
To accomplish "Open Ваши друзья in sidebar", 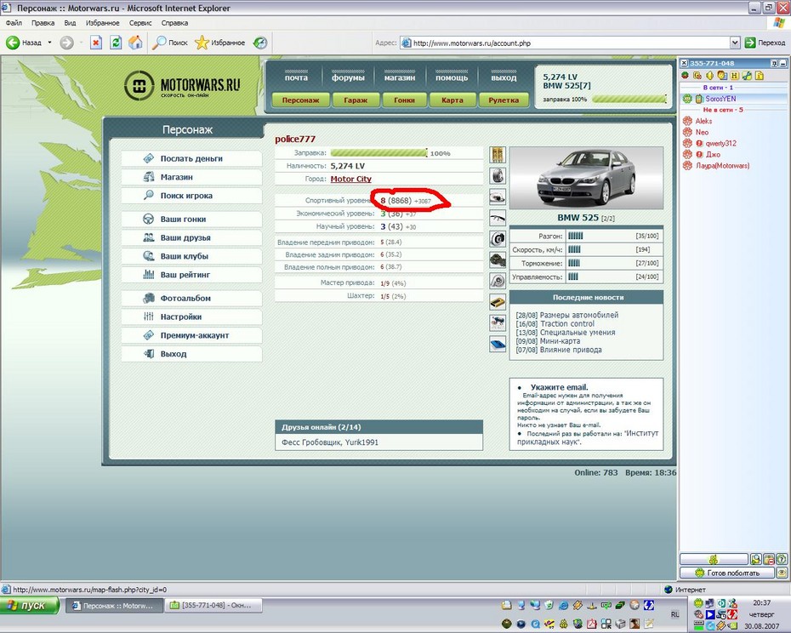I will click(191, 237).
